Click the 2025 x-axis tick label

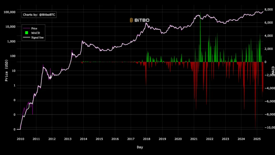coord(257,139)
